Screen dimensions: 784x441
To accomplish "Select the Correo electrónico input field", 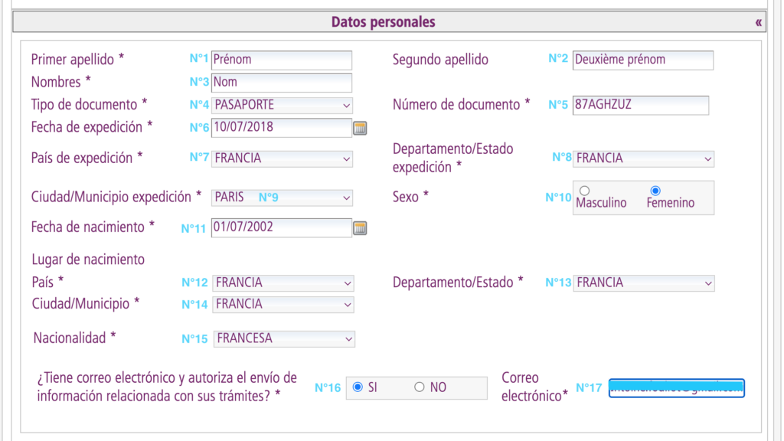I will [677, 388].
